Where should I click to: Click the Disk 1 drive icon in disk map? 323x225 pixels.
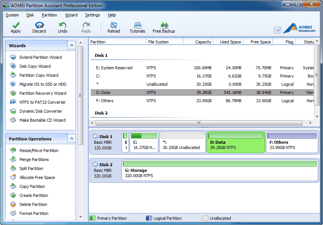click(x=95, y=136)
